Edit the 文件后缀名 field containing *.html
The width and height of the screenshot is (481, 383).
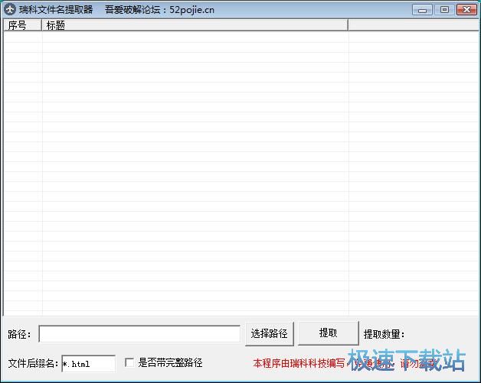click(89, 364)
